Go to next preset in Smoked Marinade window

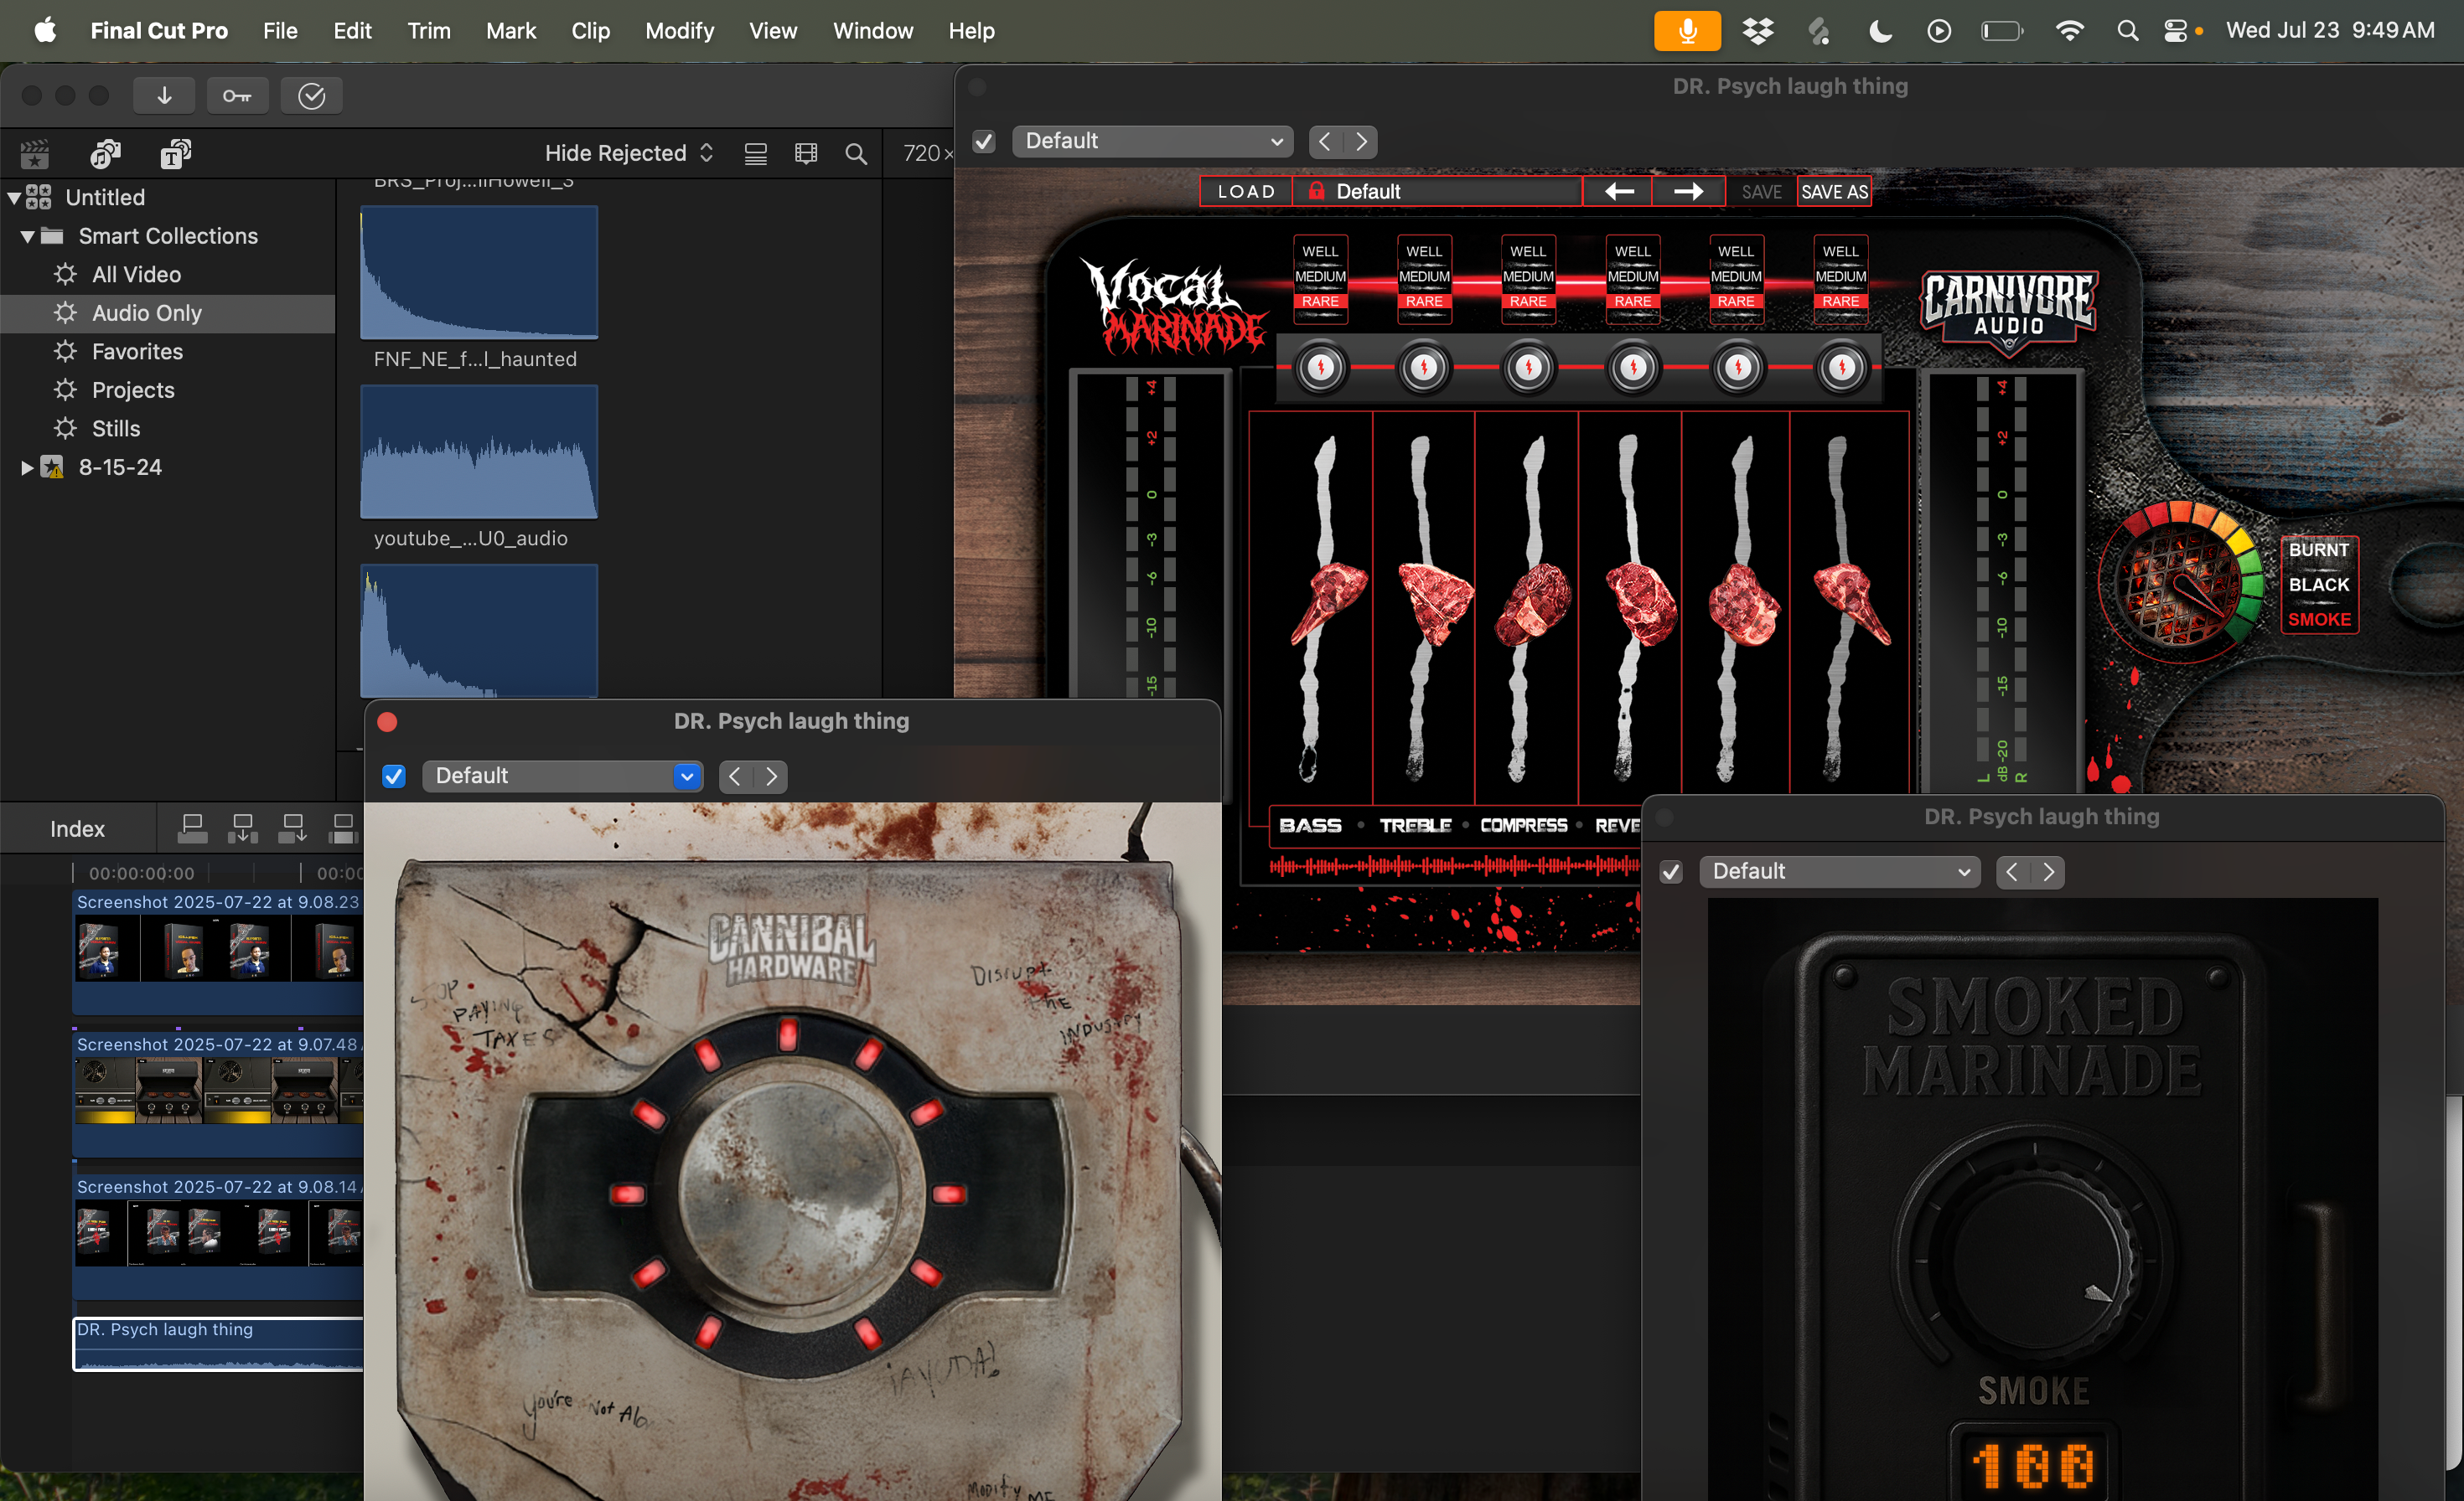[x=2048, y=871]
